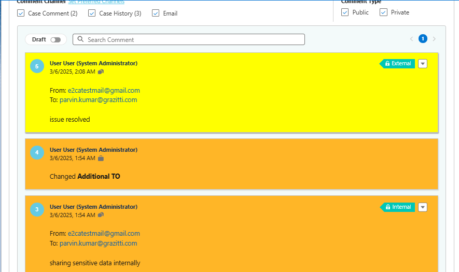The image size is (459, 272).
Task: Click author name on comment 5
Action: (93, 63)
